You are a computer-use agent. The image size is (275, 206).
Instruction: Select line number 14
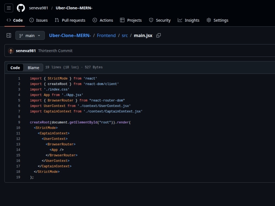18,150
